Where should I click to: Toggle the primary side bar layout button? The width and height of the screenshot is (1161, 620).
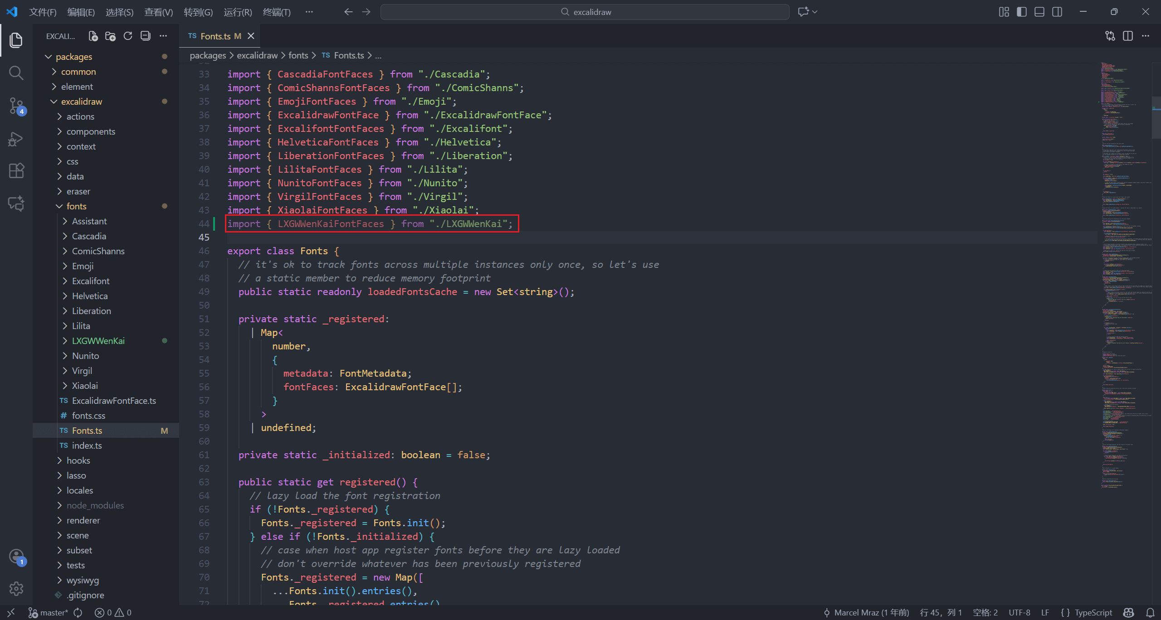[1022, 12]
